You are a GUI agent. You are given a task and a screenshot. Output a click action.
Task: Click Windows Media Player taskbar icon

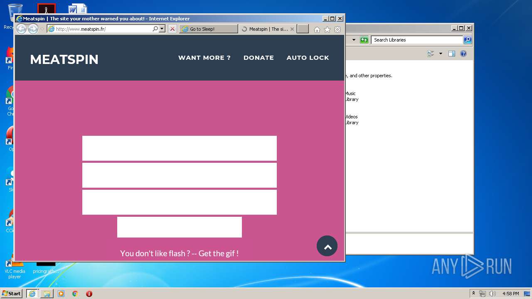pyautogui.click(x=61, y=294)
